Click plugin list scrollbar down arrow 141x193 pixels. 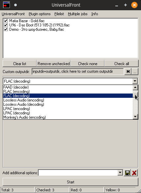pos(135,116)
